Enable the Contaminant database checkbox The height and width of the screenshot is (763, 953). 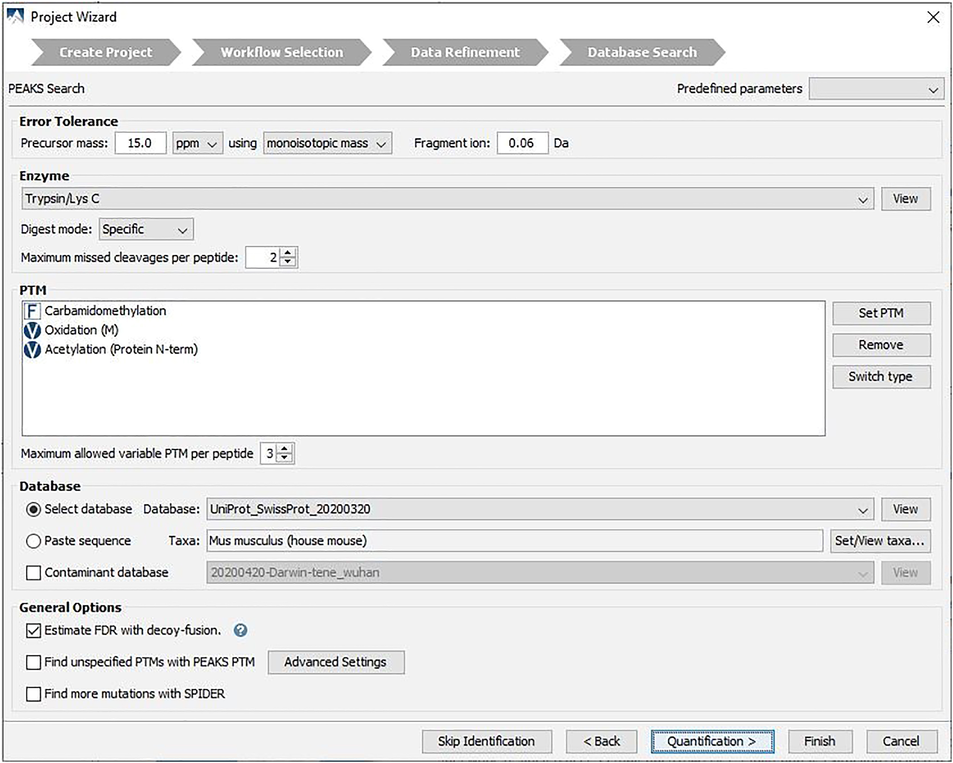[34, 573]
